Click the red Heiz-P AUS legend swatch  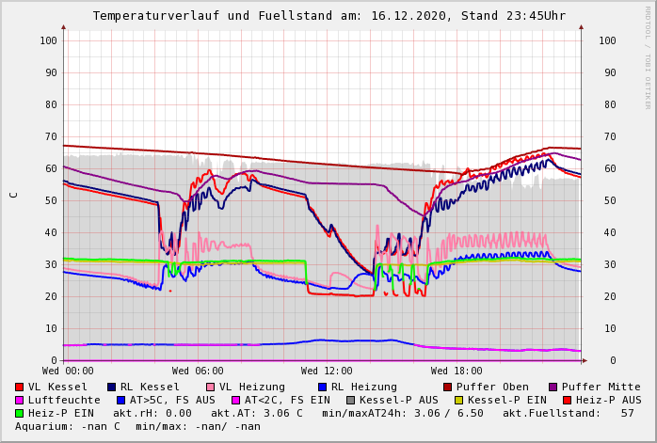[566, 401]
